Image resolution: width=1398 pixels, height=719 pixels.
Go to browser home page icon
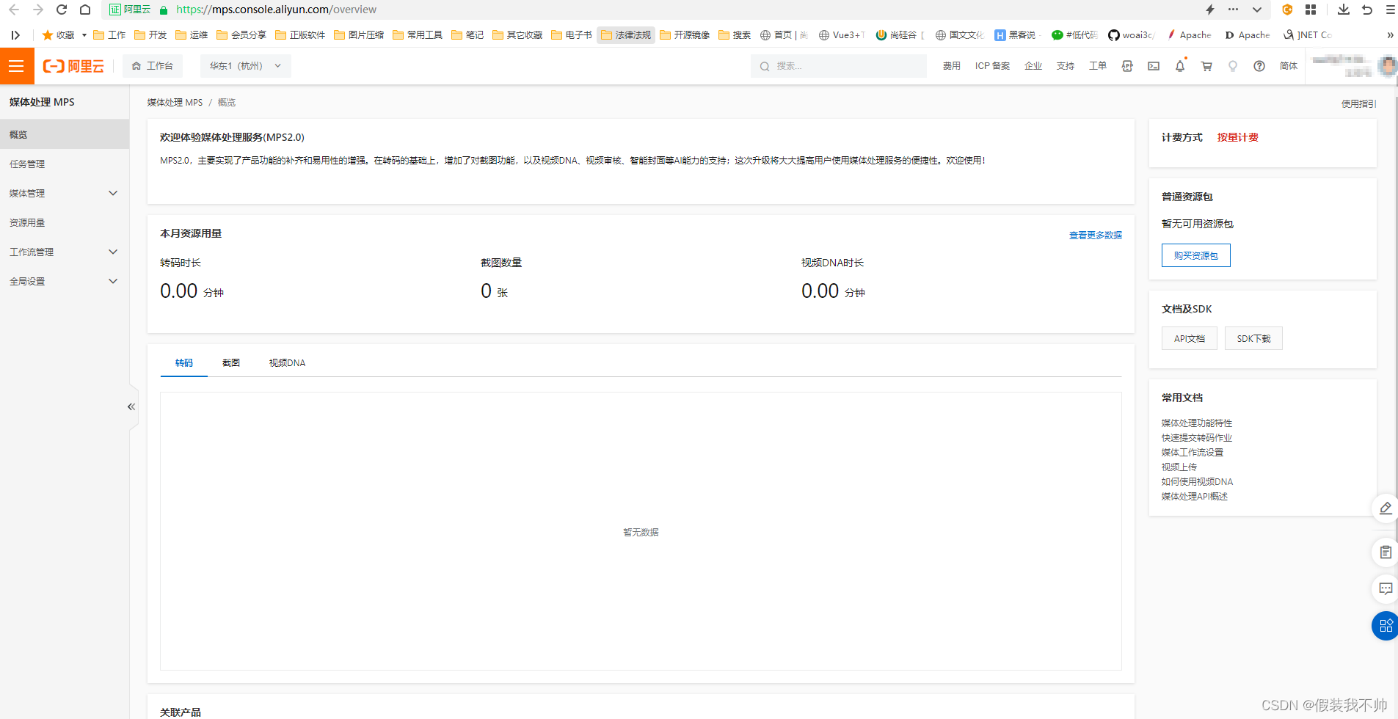pyautogui.click(x=85, y=10)
